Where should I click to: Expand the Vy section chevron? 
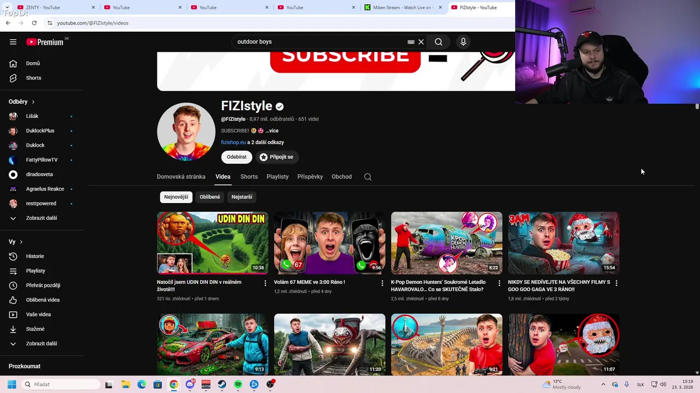coord(21,242)
